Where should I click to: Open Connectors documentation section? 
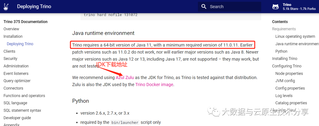(x=13, y=88)
